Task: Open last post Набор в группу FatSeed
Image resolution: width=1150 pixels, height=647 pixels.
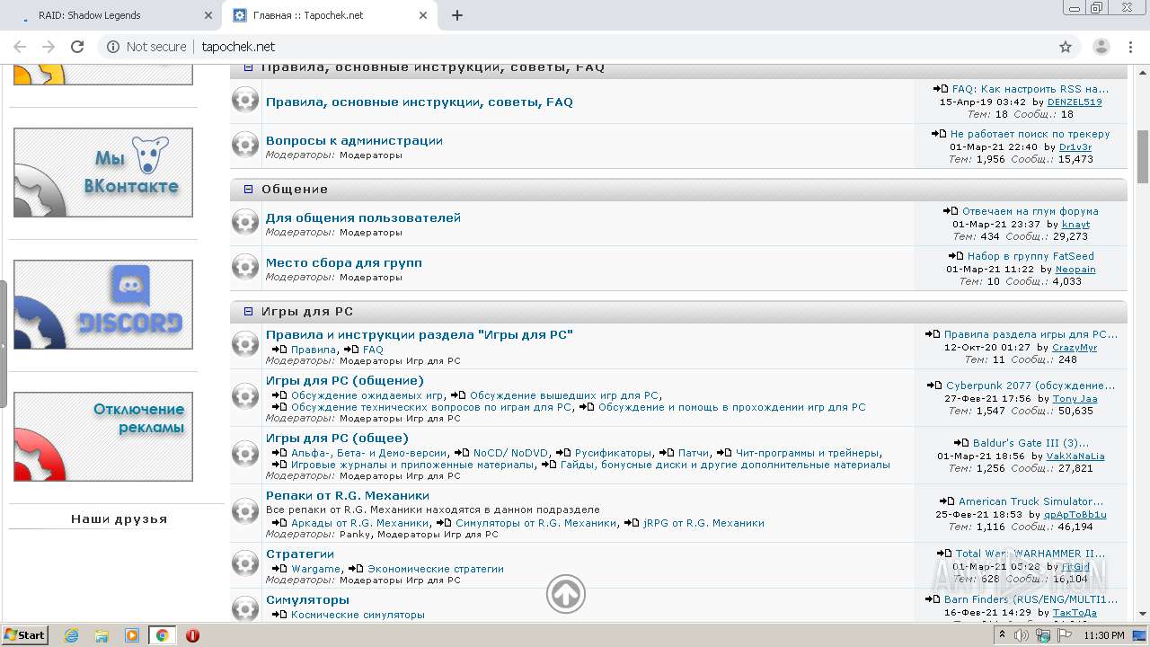Action: pos(1031,256)
